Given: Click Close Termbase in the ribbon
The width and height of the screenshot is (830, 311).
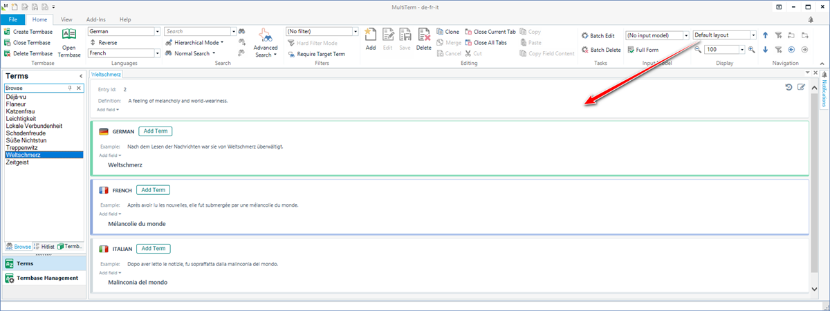Looking at the screenshot, I should 28,42.
